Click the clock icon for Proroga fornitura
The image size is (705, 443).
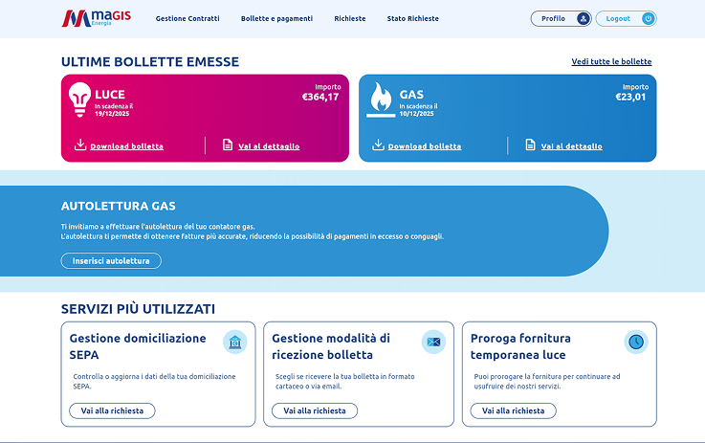pos(635,342)
